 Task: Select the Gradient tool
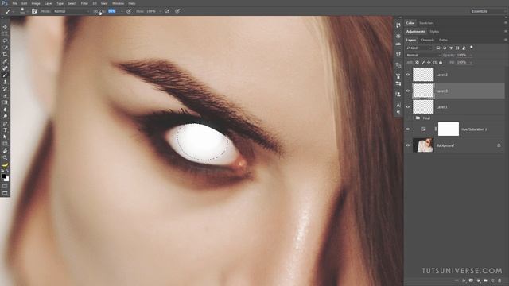pyautogui.click(x=5, y=102)
